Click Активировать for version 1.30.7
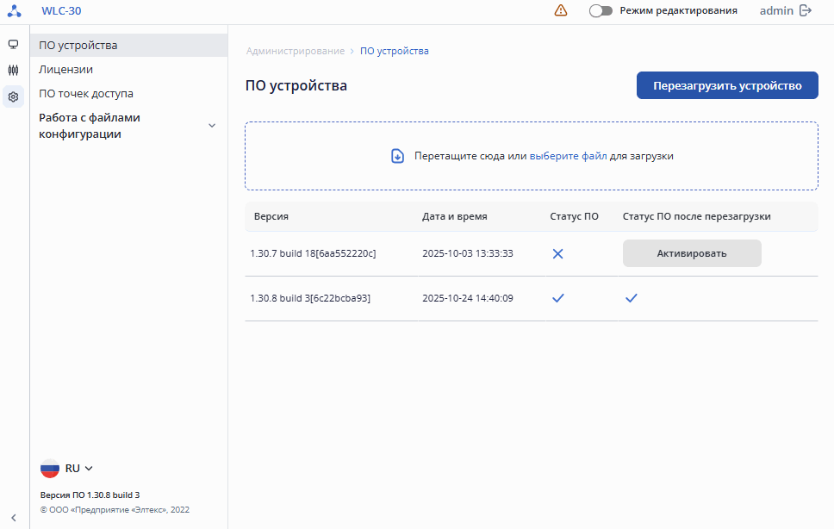Viewport: 834px width, 529px height. pos(692,253)
